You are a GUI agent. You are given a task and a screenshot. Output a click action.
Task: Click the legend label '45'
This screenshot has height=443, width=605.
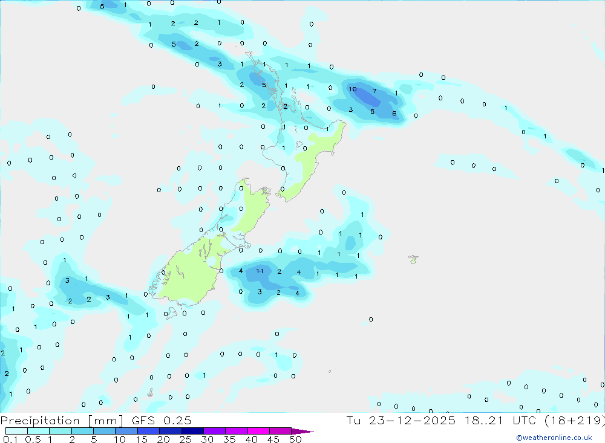(x=273, y=439)
